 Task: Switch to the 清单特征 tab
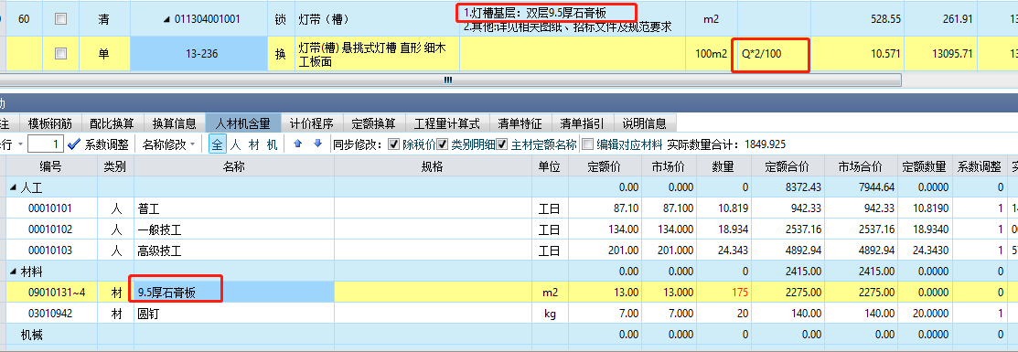520,123
